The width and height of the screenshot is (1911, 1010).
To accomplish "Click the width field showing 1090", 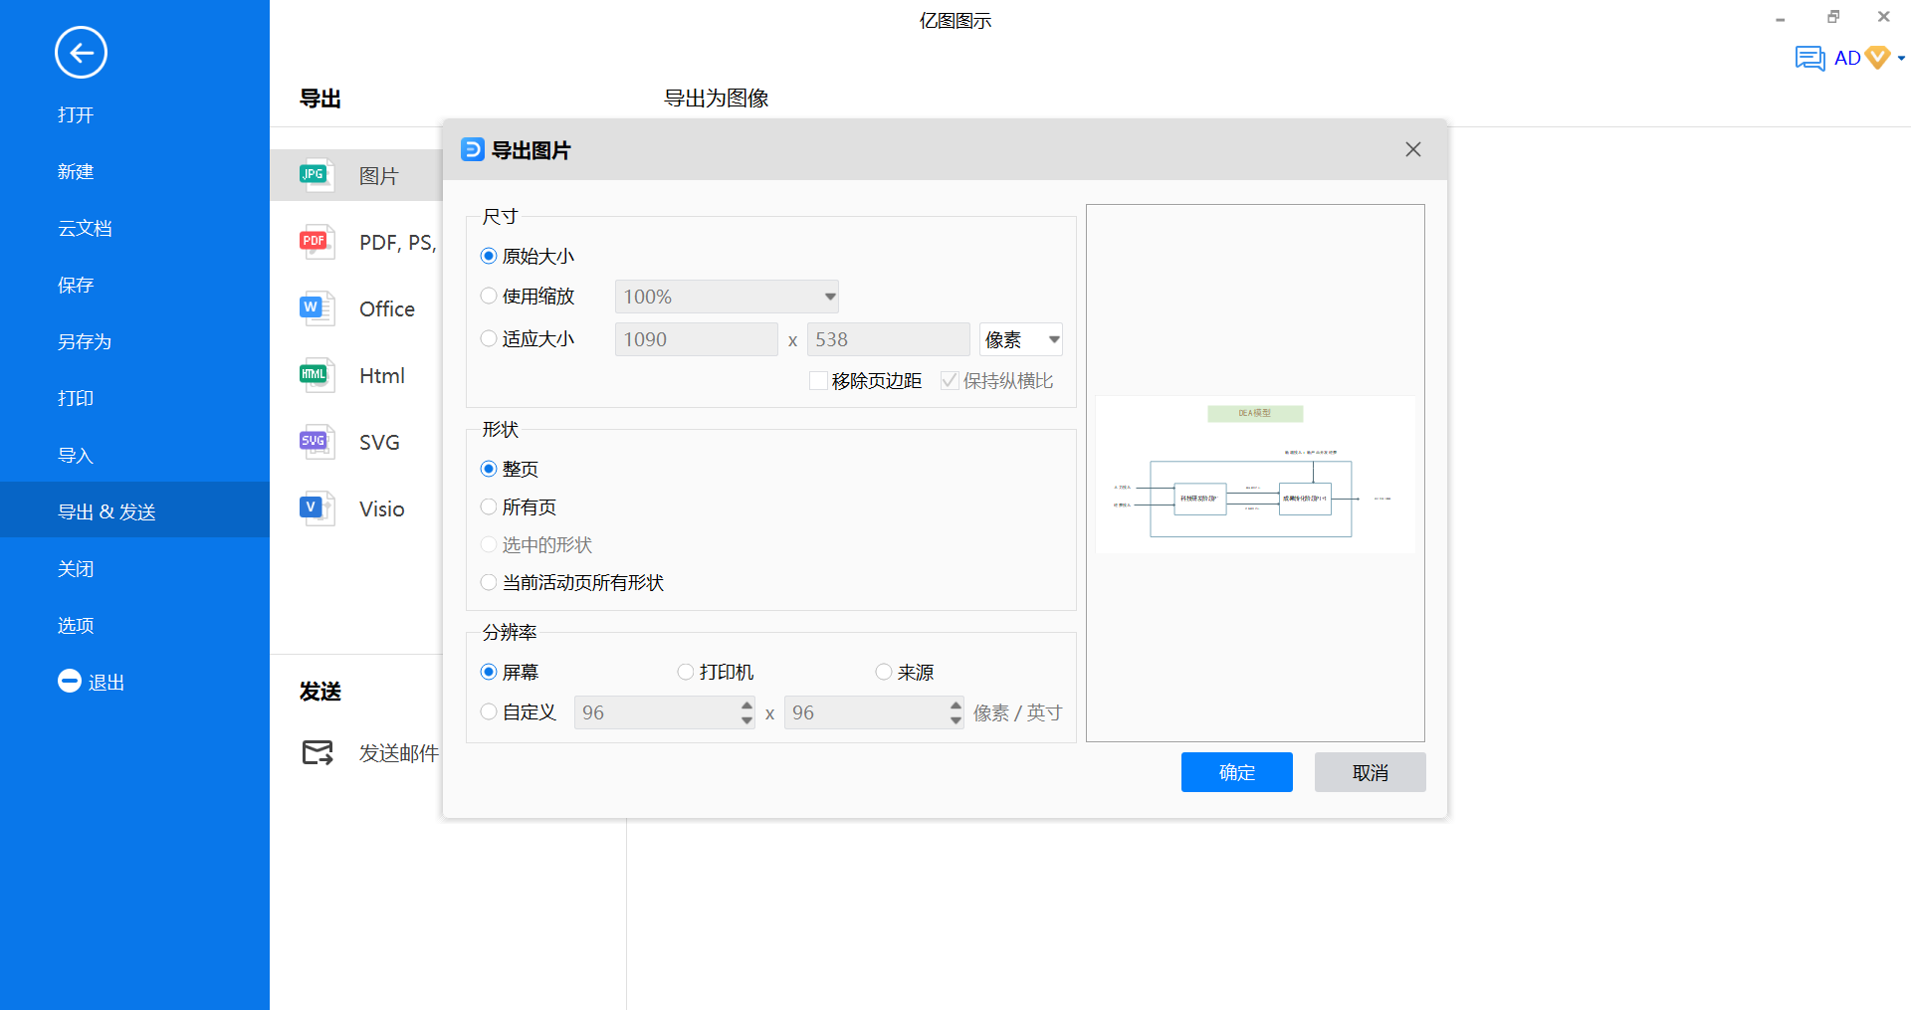I will (697, 339).
